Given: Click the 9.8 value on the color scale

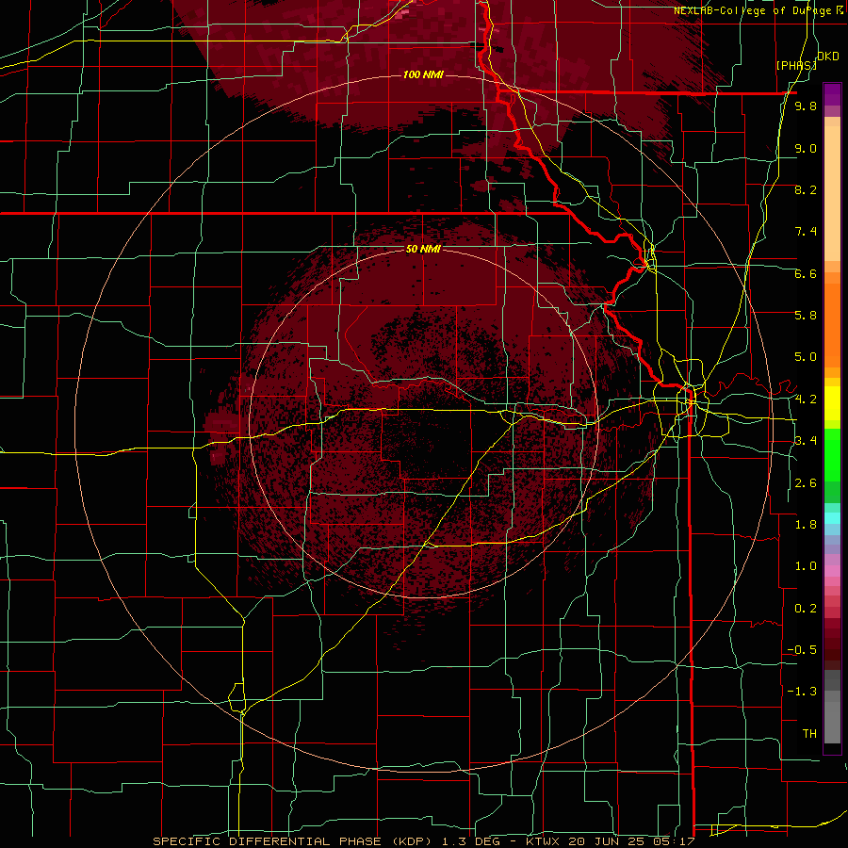Looking at the screenshot, I should click(x=806, y=106).
